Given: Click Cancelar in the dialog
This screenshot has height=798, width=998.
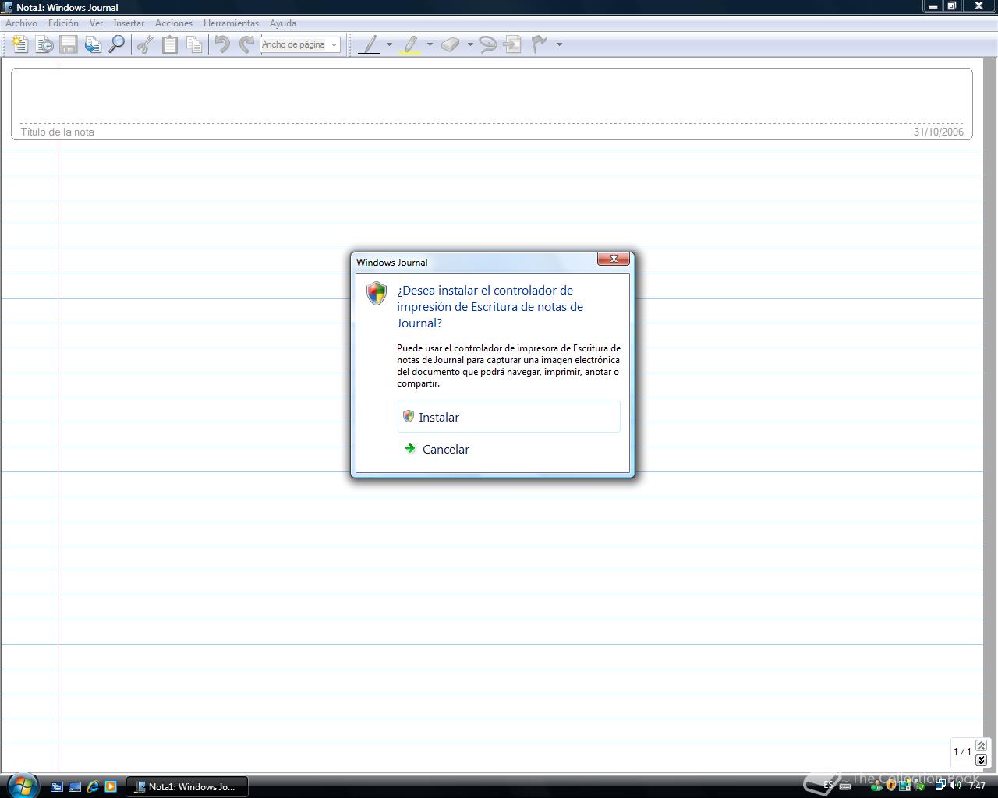Looking at the screenshot, I should click(x=509, y=449).
